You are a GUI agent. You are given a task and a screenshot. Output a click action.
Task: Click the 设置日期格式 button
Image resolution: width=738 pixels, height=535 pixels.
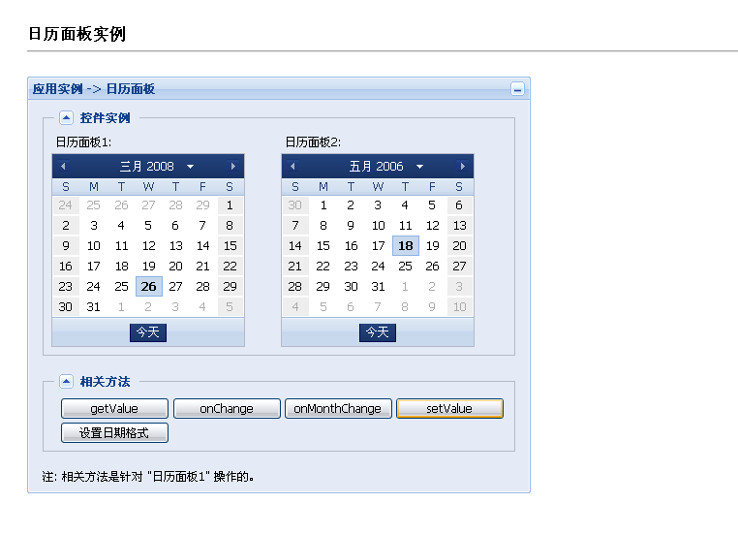(114, 433)
